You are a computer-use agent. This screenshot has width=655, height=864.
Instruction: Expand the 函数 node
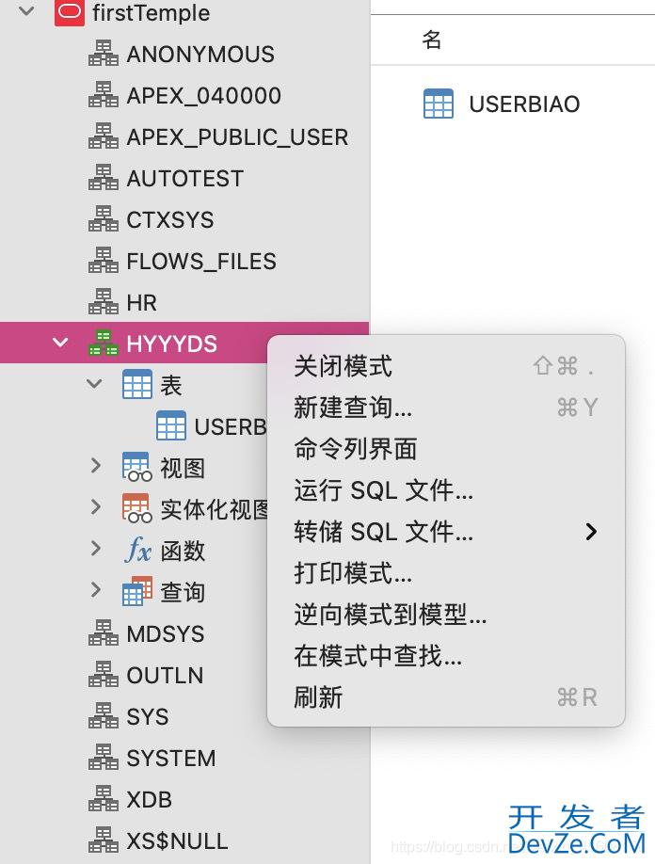(96, 549)
